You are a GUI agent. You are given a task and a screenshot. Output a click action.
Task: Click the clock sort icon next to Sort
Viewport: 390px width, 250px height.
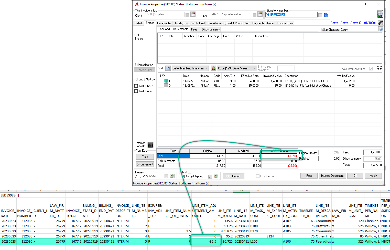click(x=168, y=68)
